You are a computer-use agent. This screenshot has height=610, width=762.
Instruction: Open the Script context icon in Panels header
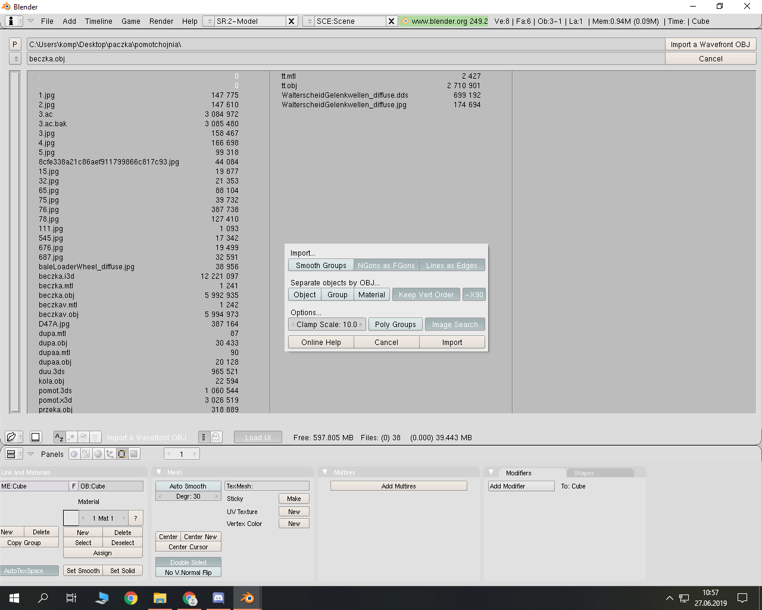[86, 454]
